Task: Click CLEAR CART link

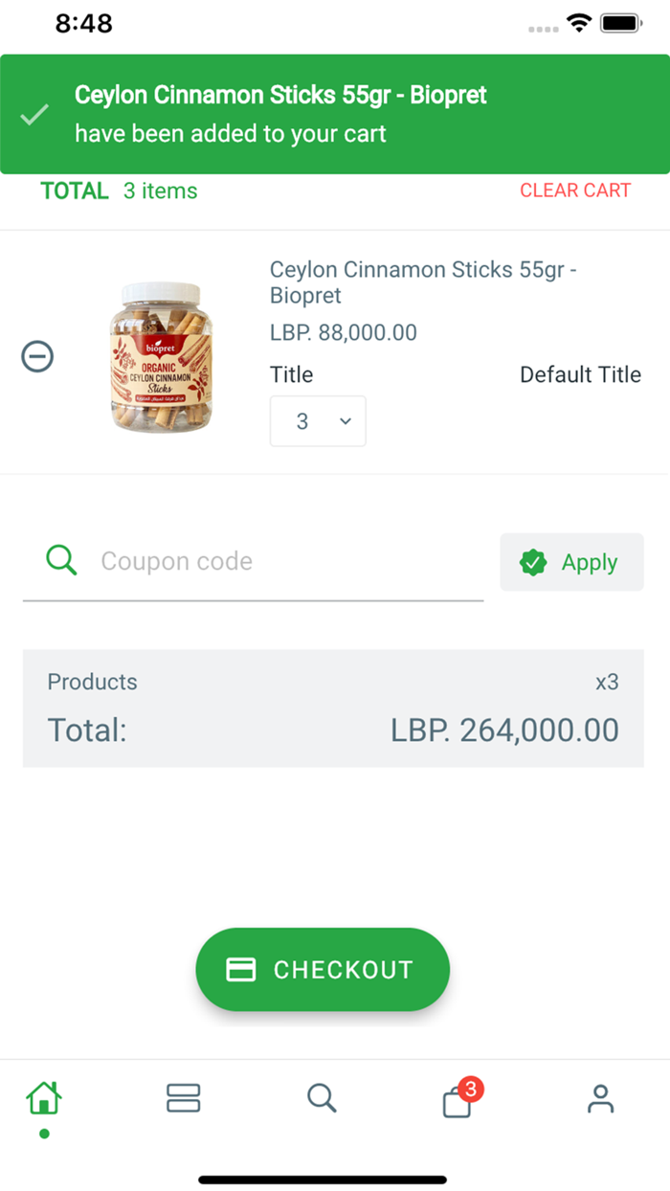Action: 575,191
